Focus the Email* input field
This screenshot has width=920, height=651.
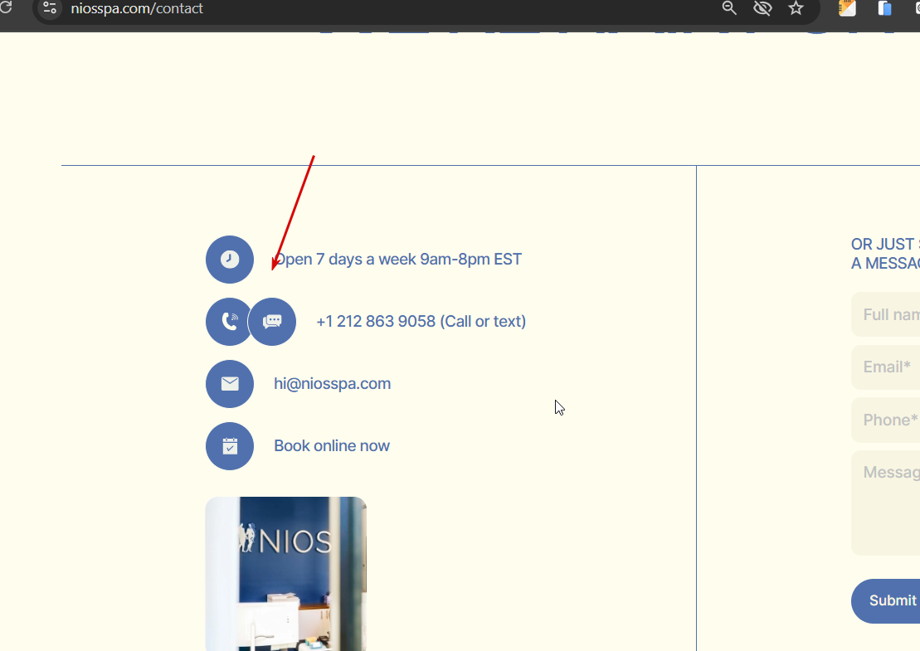[886, 367]
